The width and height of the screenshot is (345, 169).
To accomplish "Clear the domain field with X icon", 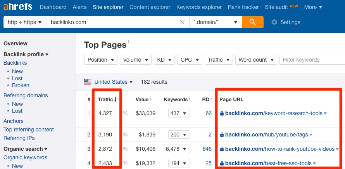I will click(182, 22).
